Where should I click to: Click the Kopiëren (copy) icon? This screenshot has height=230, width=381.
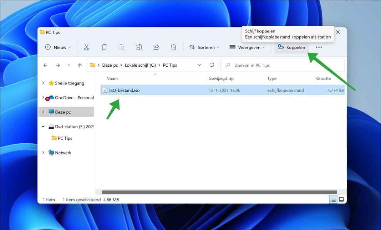[104, 47]
